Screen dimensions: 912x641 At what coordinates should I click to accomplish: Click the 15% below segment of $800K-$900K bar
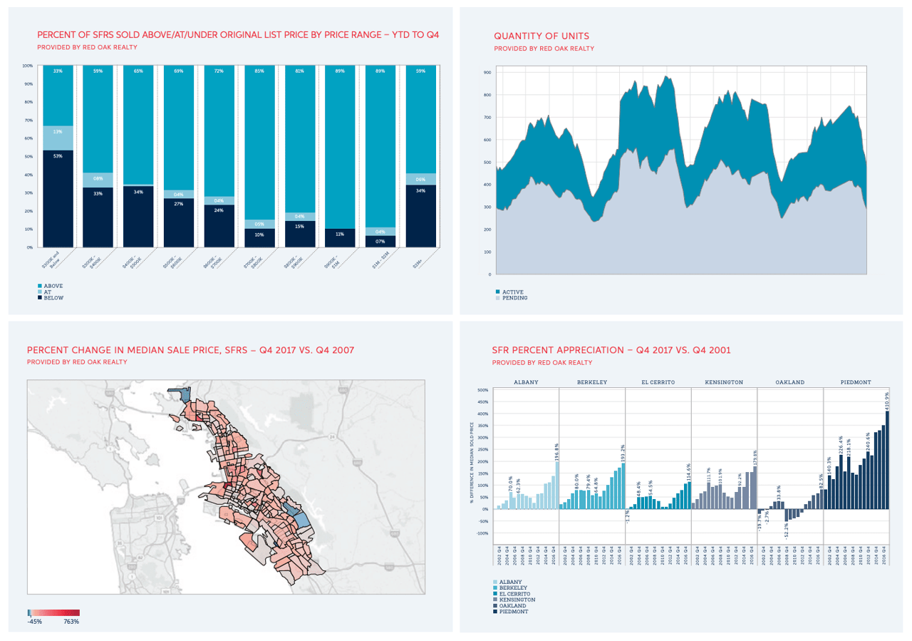click(300, 234)
